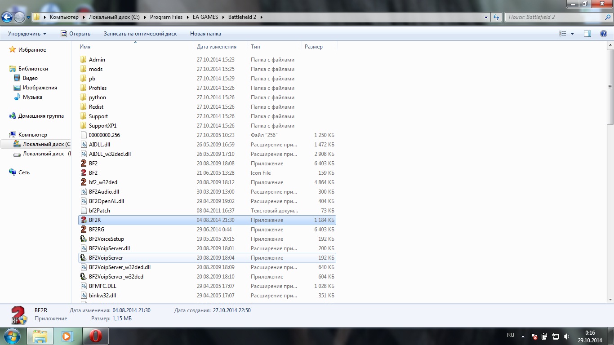
Task: Select the SupportXP1 folder
Action: coord(102,126)
